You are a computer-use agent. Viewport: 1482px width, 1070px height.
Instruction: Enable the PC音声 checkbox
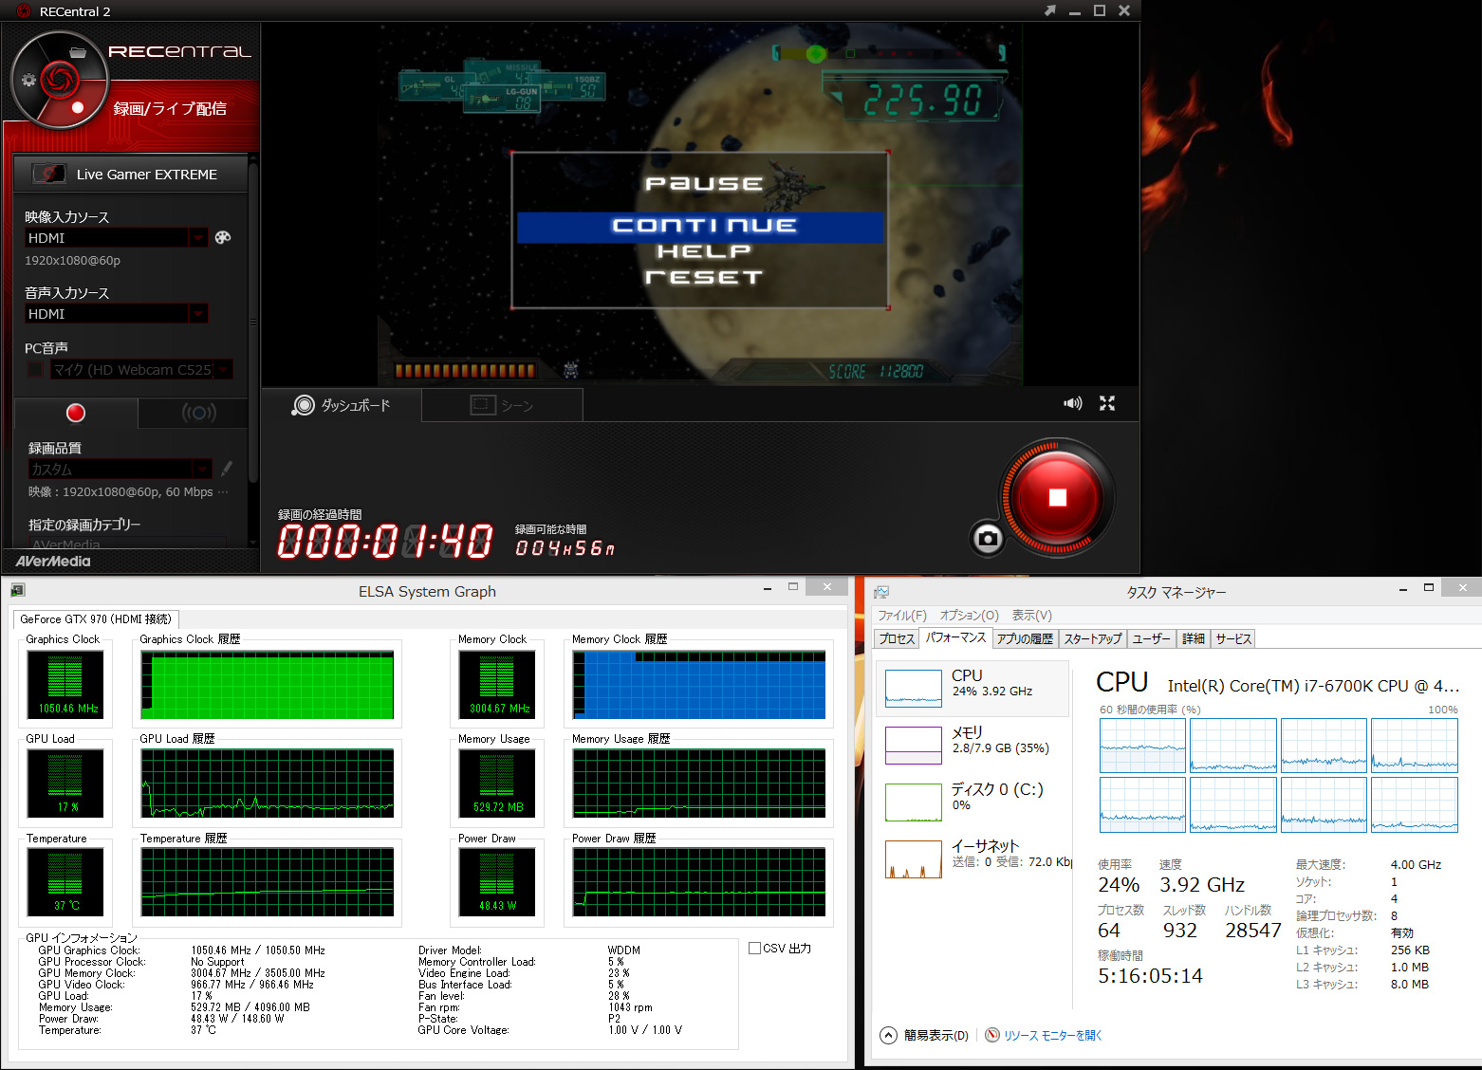point(35,369)
